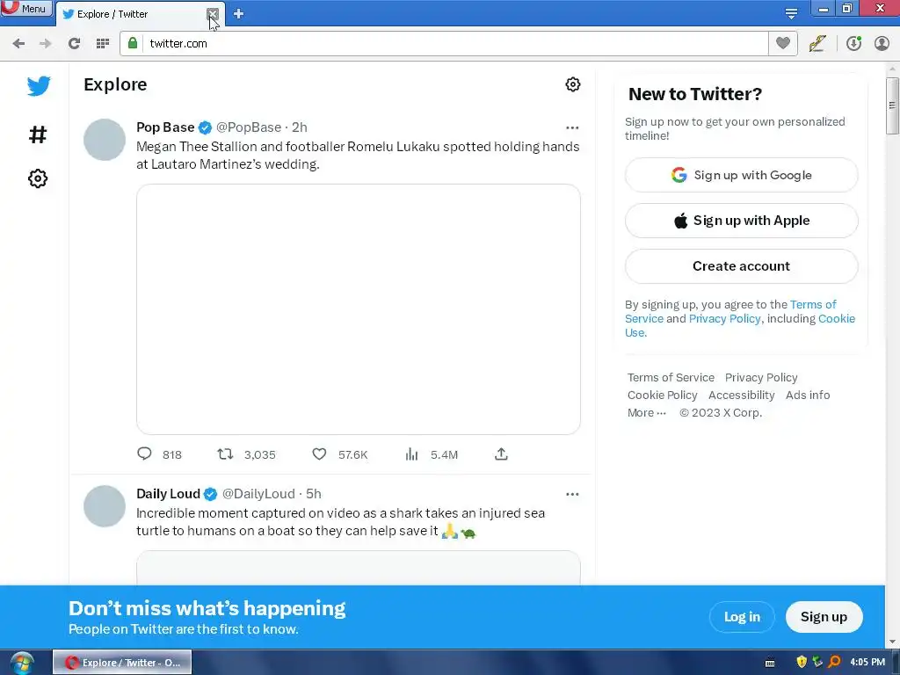Share the Pop Base tweet
The height and width of the screenshot is (675, 900).
[501, 454]
